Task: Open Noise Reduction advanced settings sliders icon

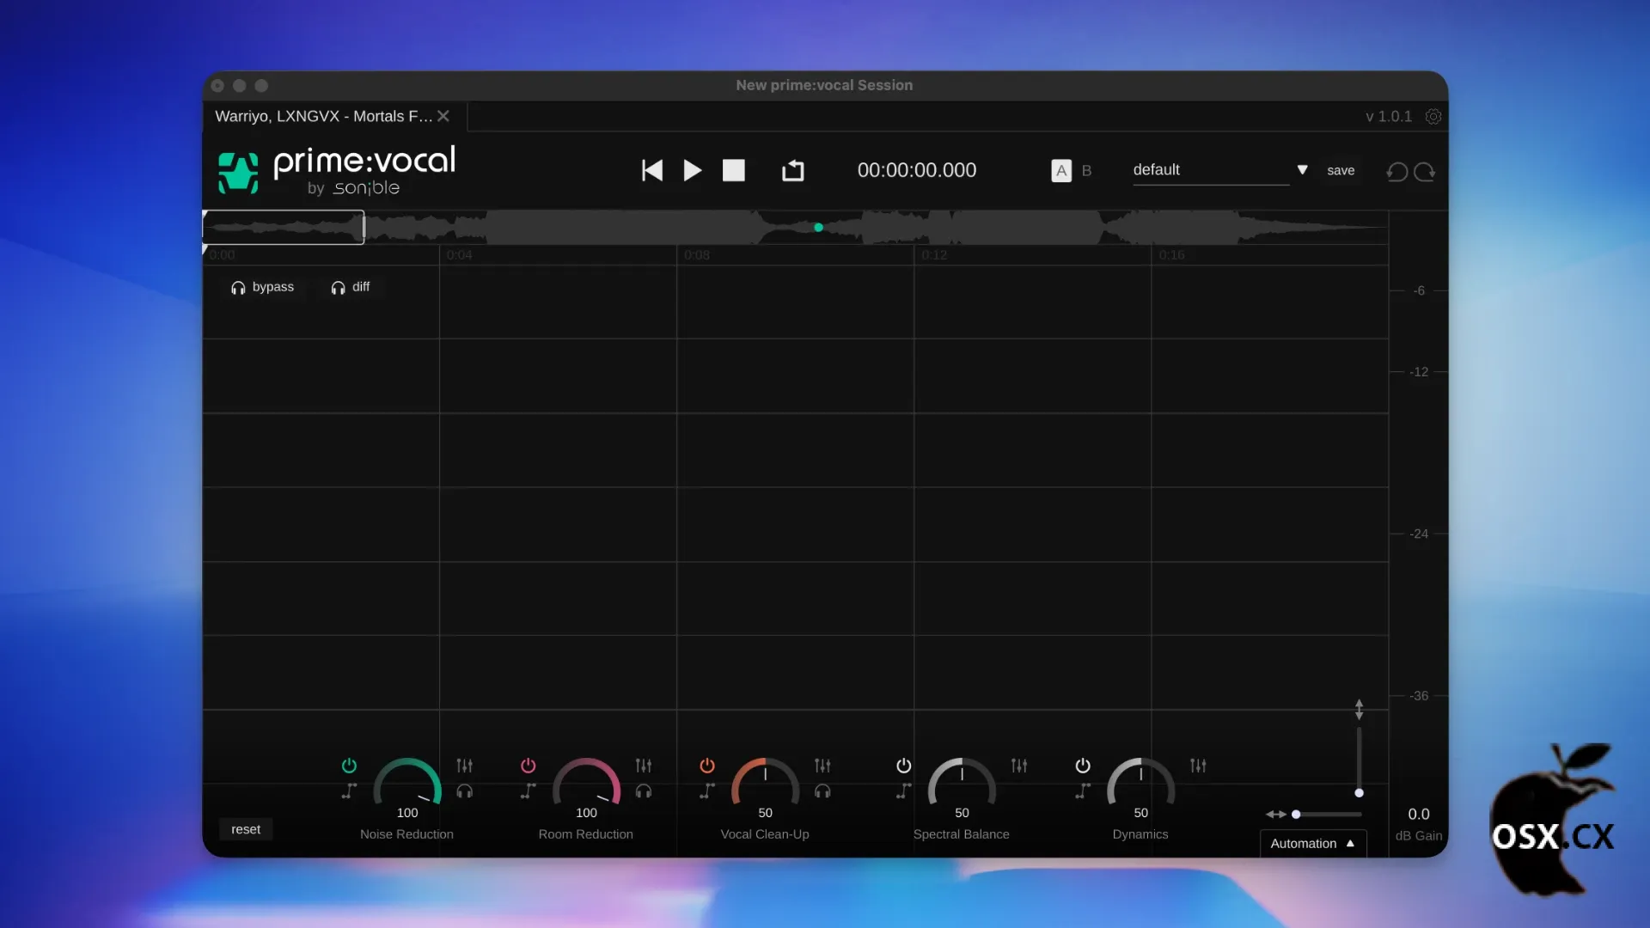Action: click(x=465, y=766)
